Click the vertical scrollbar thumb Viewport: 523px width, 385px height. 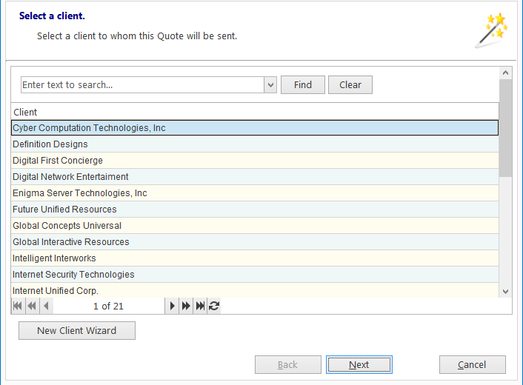coord(506,128)
